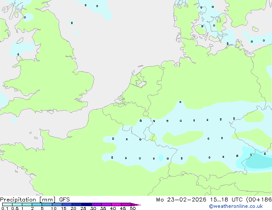Pick the 10–15 mm legend color swatch
This screenshot has width=272, height=210.
57,204
